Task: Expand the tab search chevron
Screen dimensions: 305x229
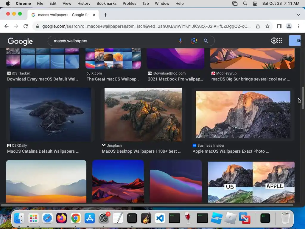Action: point(298,15)
